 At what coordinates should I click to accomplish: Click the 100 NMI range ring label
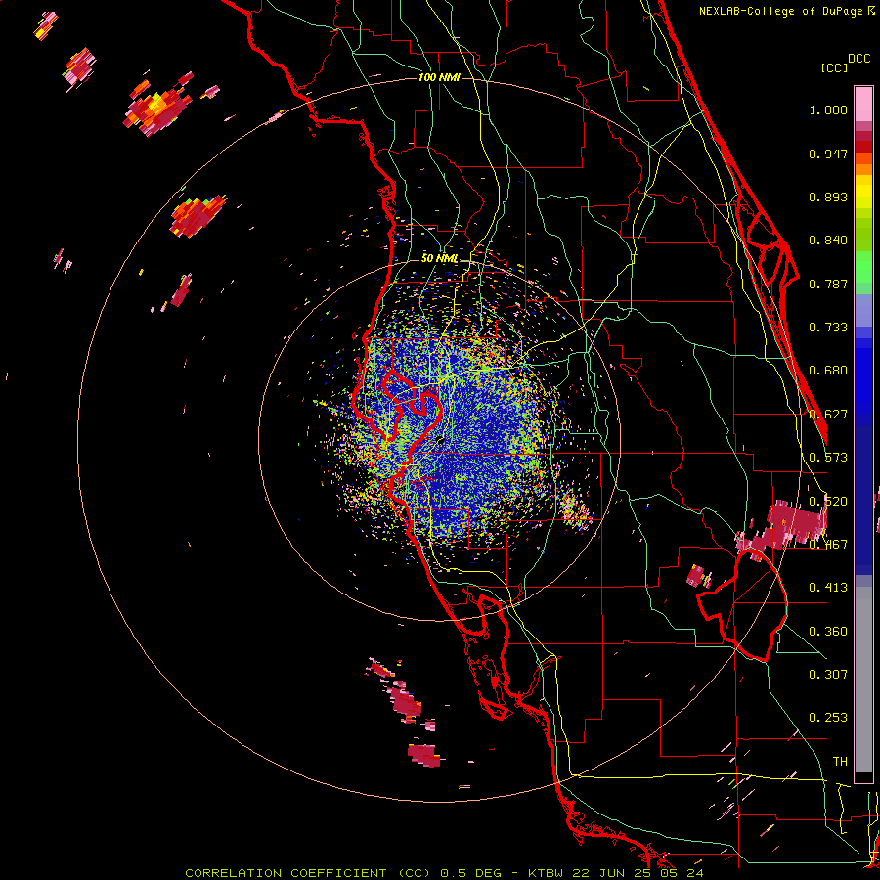click(x=439, y=77)
